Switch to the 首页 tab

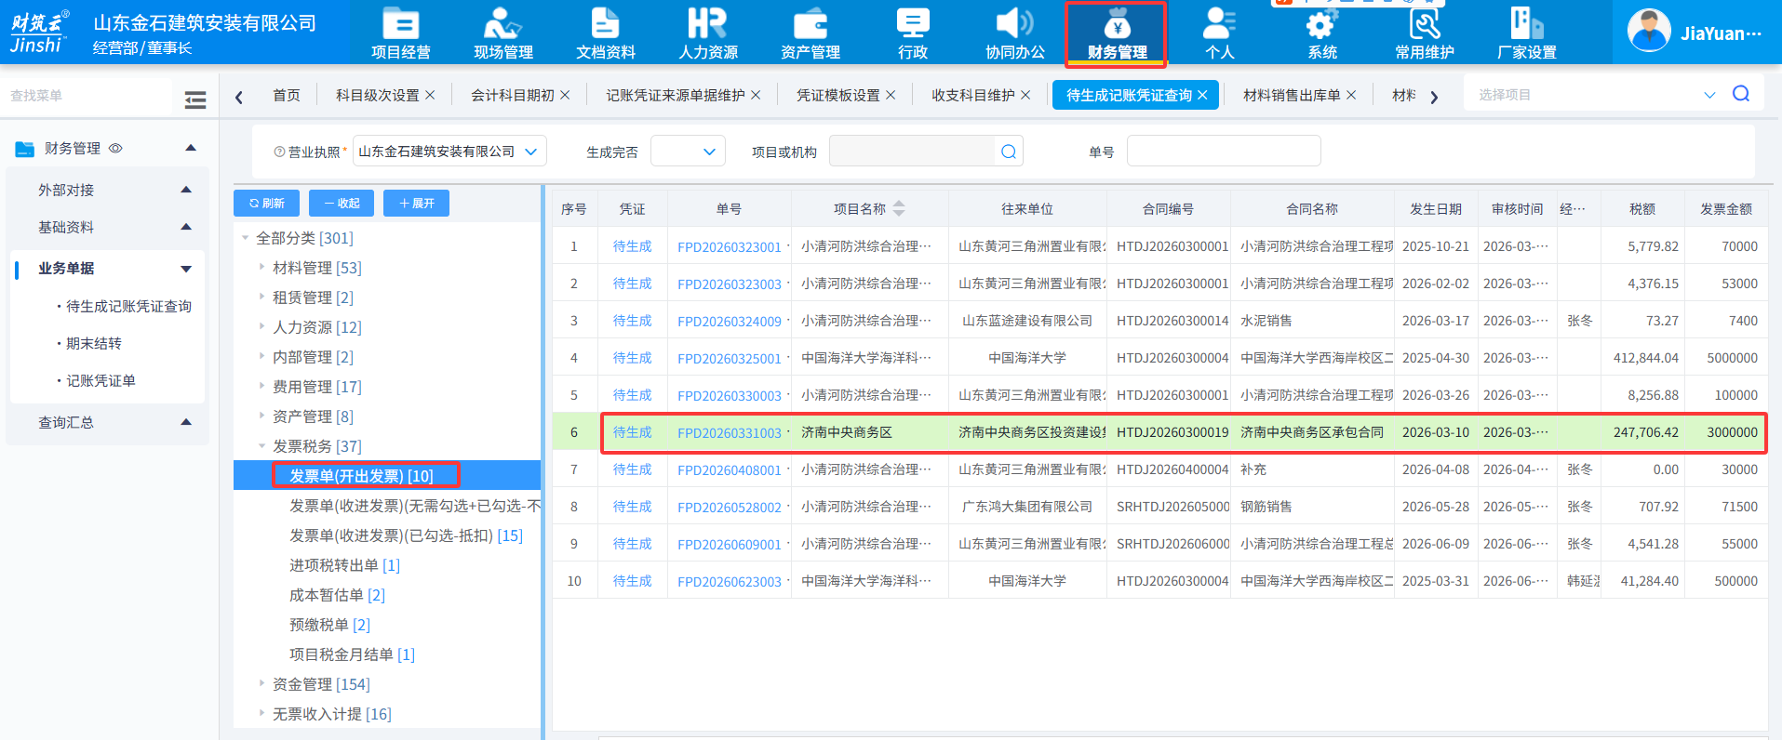[x=287, y=95]
